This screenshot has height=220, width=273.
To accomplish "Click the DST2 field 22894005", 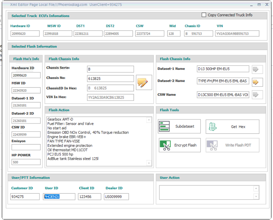I will 118,33.
